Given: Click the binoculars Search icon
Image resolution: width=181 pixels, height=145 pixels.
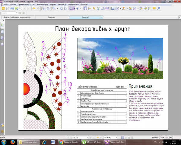Looking at the screenshot, I should 98,8.
